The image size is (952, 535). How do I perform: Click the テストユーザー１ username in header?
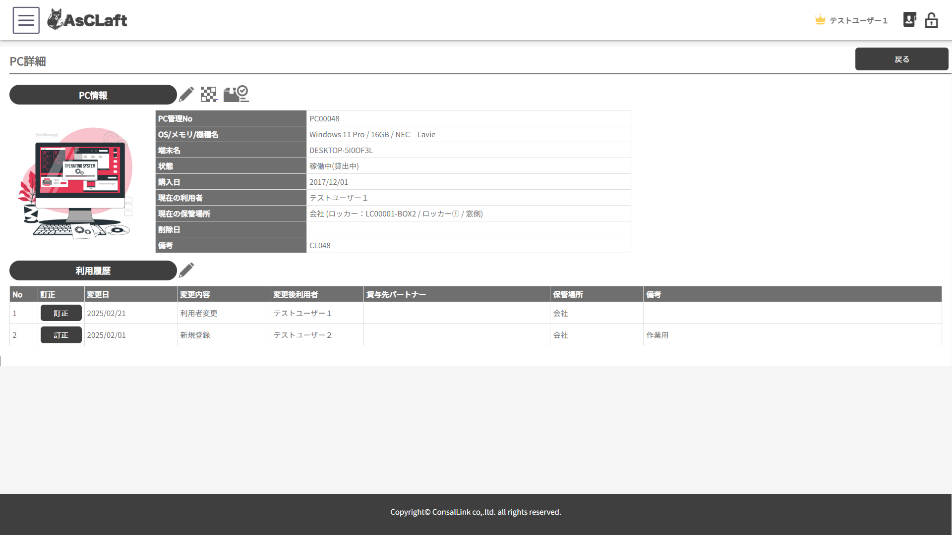tap(858, 20)
